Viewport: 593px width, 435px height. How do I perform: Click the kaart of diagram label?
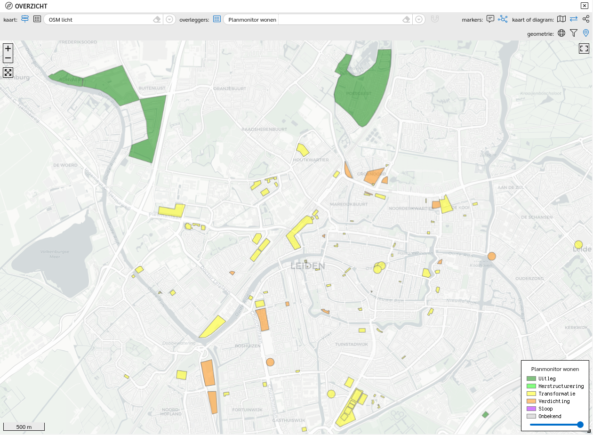(533, 20)
